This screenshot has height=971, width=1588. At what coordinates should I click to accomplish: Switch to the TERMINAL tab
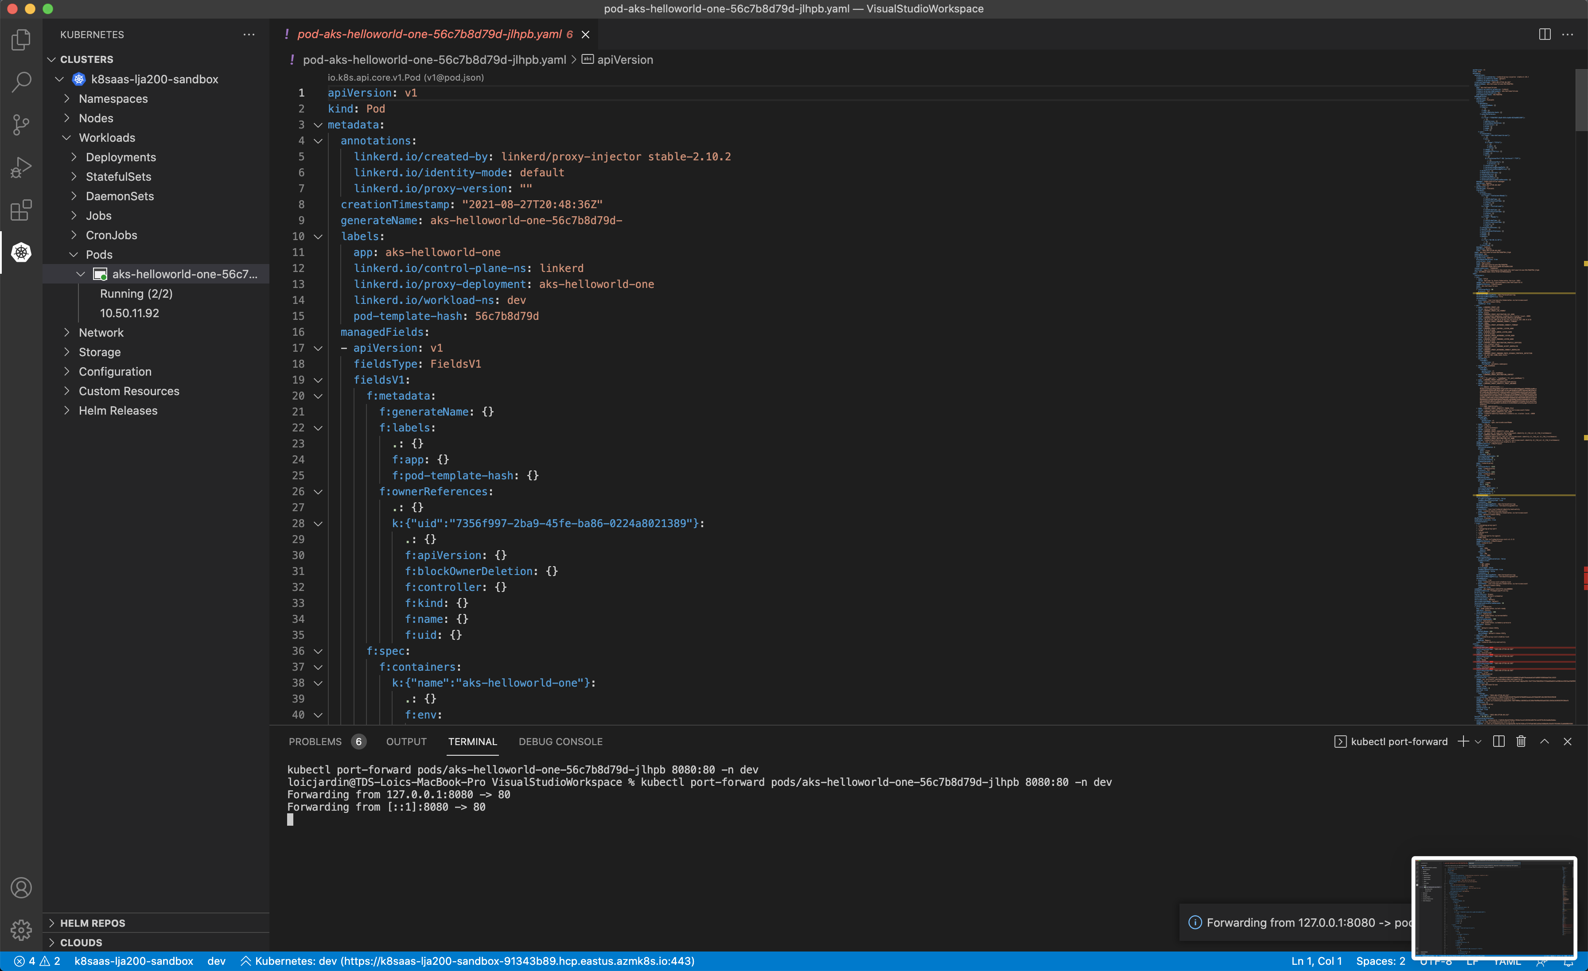pos(472,742)
